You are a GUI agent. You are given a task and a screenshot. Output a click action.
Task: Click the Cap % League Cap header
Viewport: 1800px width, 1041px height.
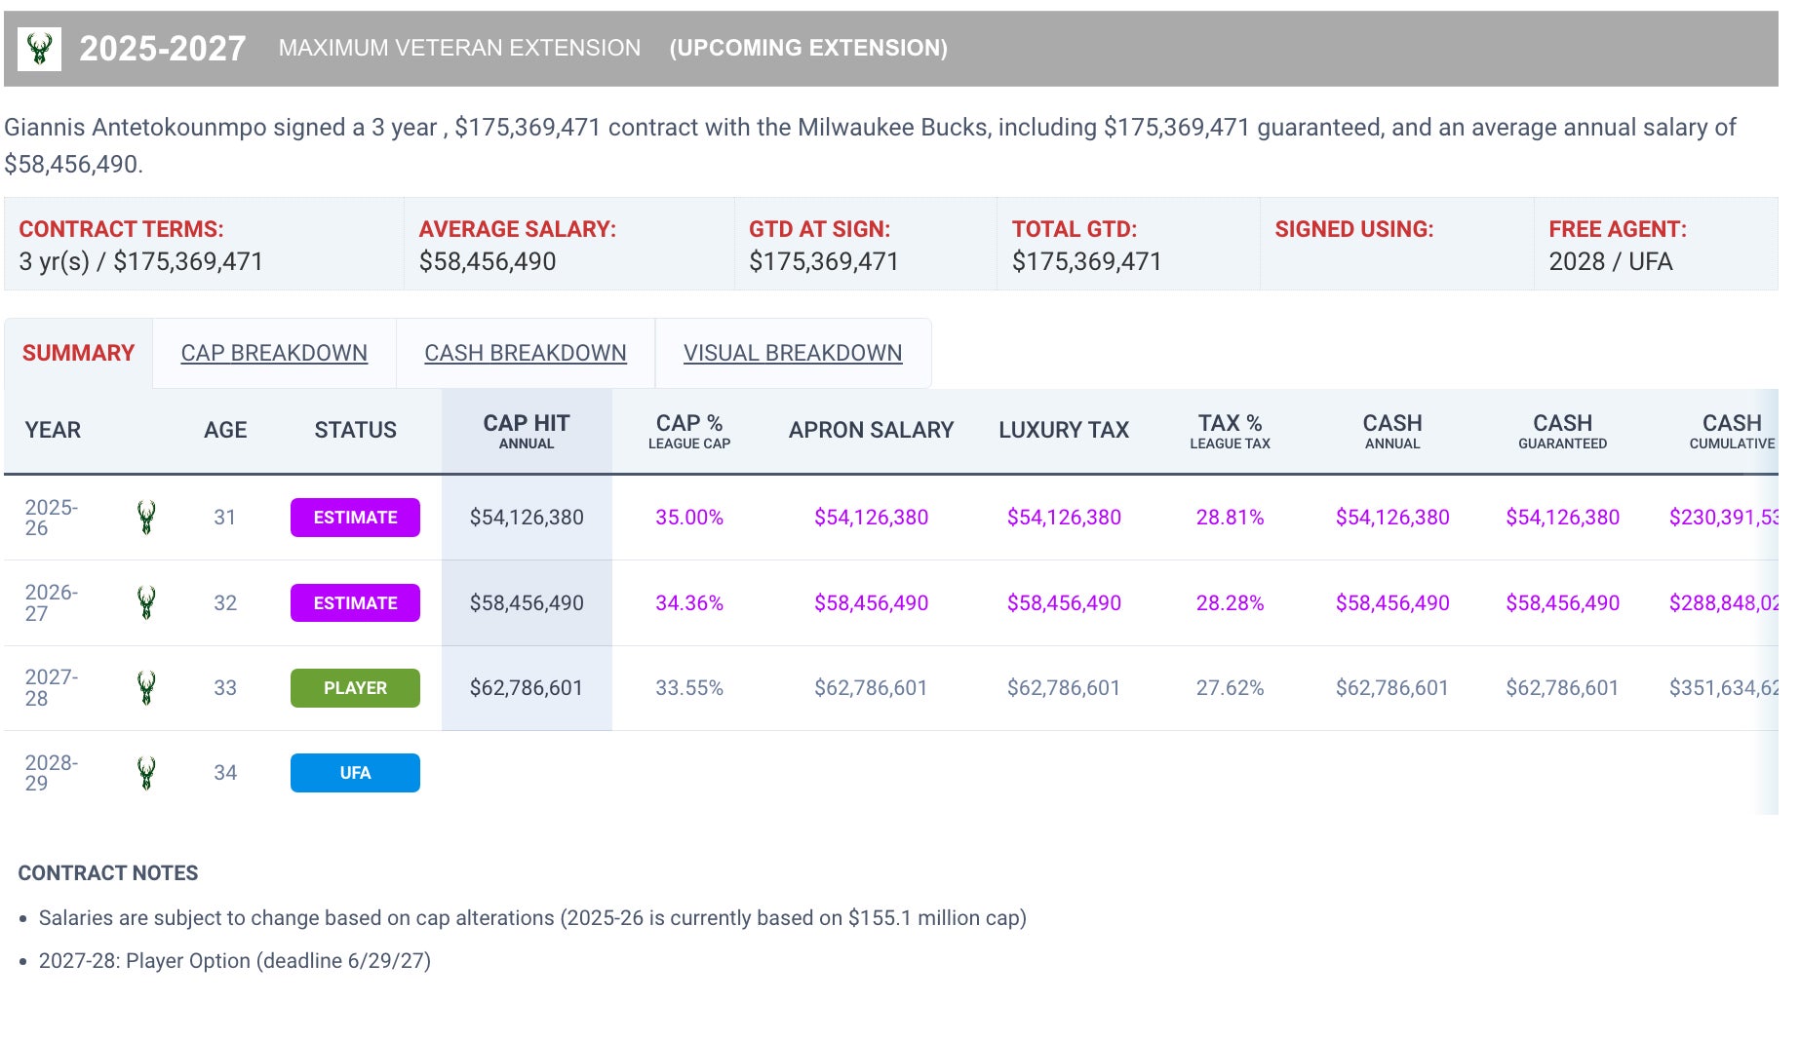[688, 431]
